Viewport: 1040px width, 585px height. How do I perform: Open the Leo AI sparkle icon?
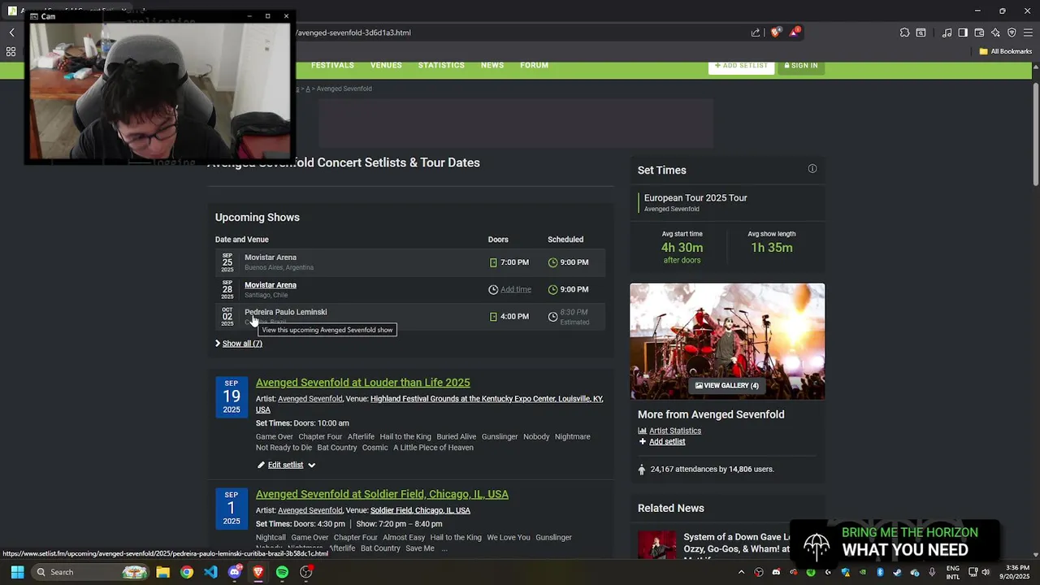click(x=995, y=32)
